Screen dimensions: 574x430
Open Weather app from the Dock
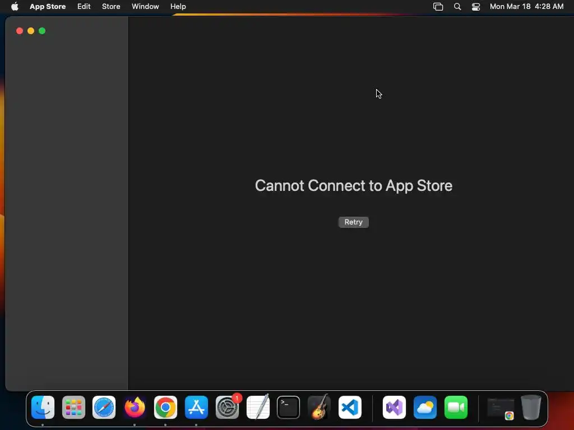(x=425, y=407)
